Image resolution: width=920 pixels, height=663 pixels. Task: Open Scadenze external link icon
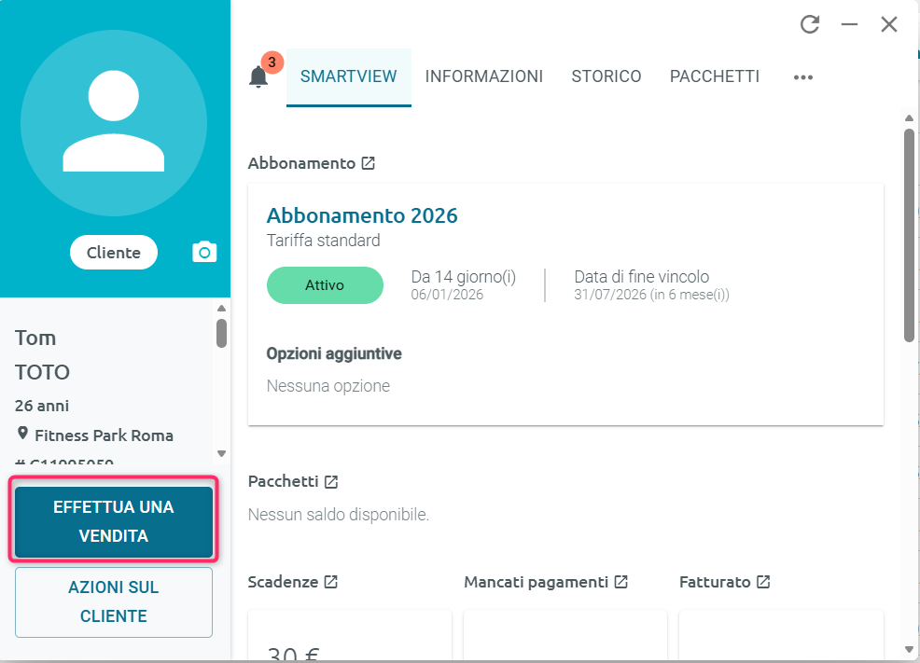tap(331, 582)
